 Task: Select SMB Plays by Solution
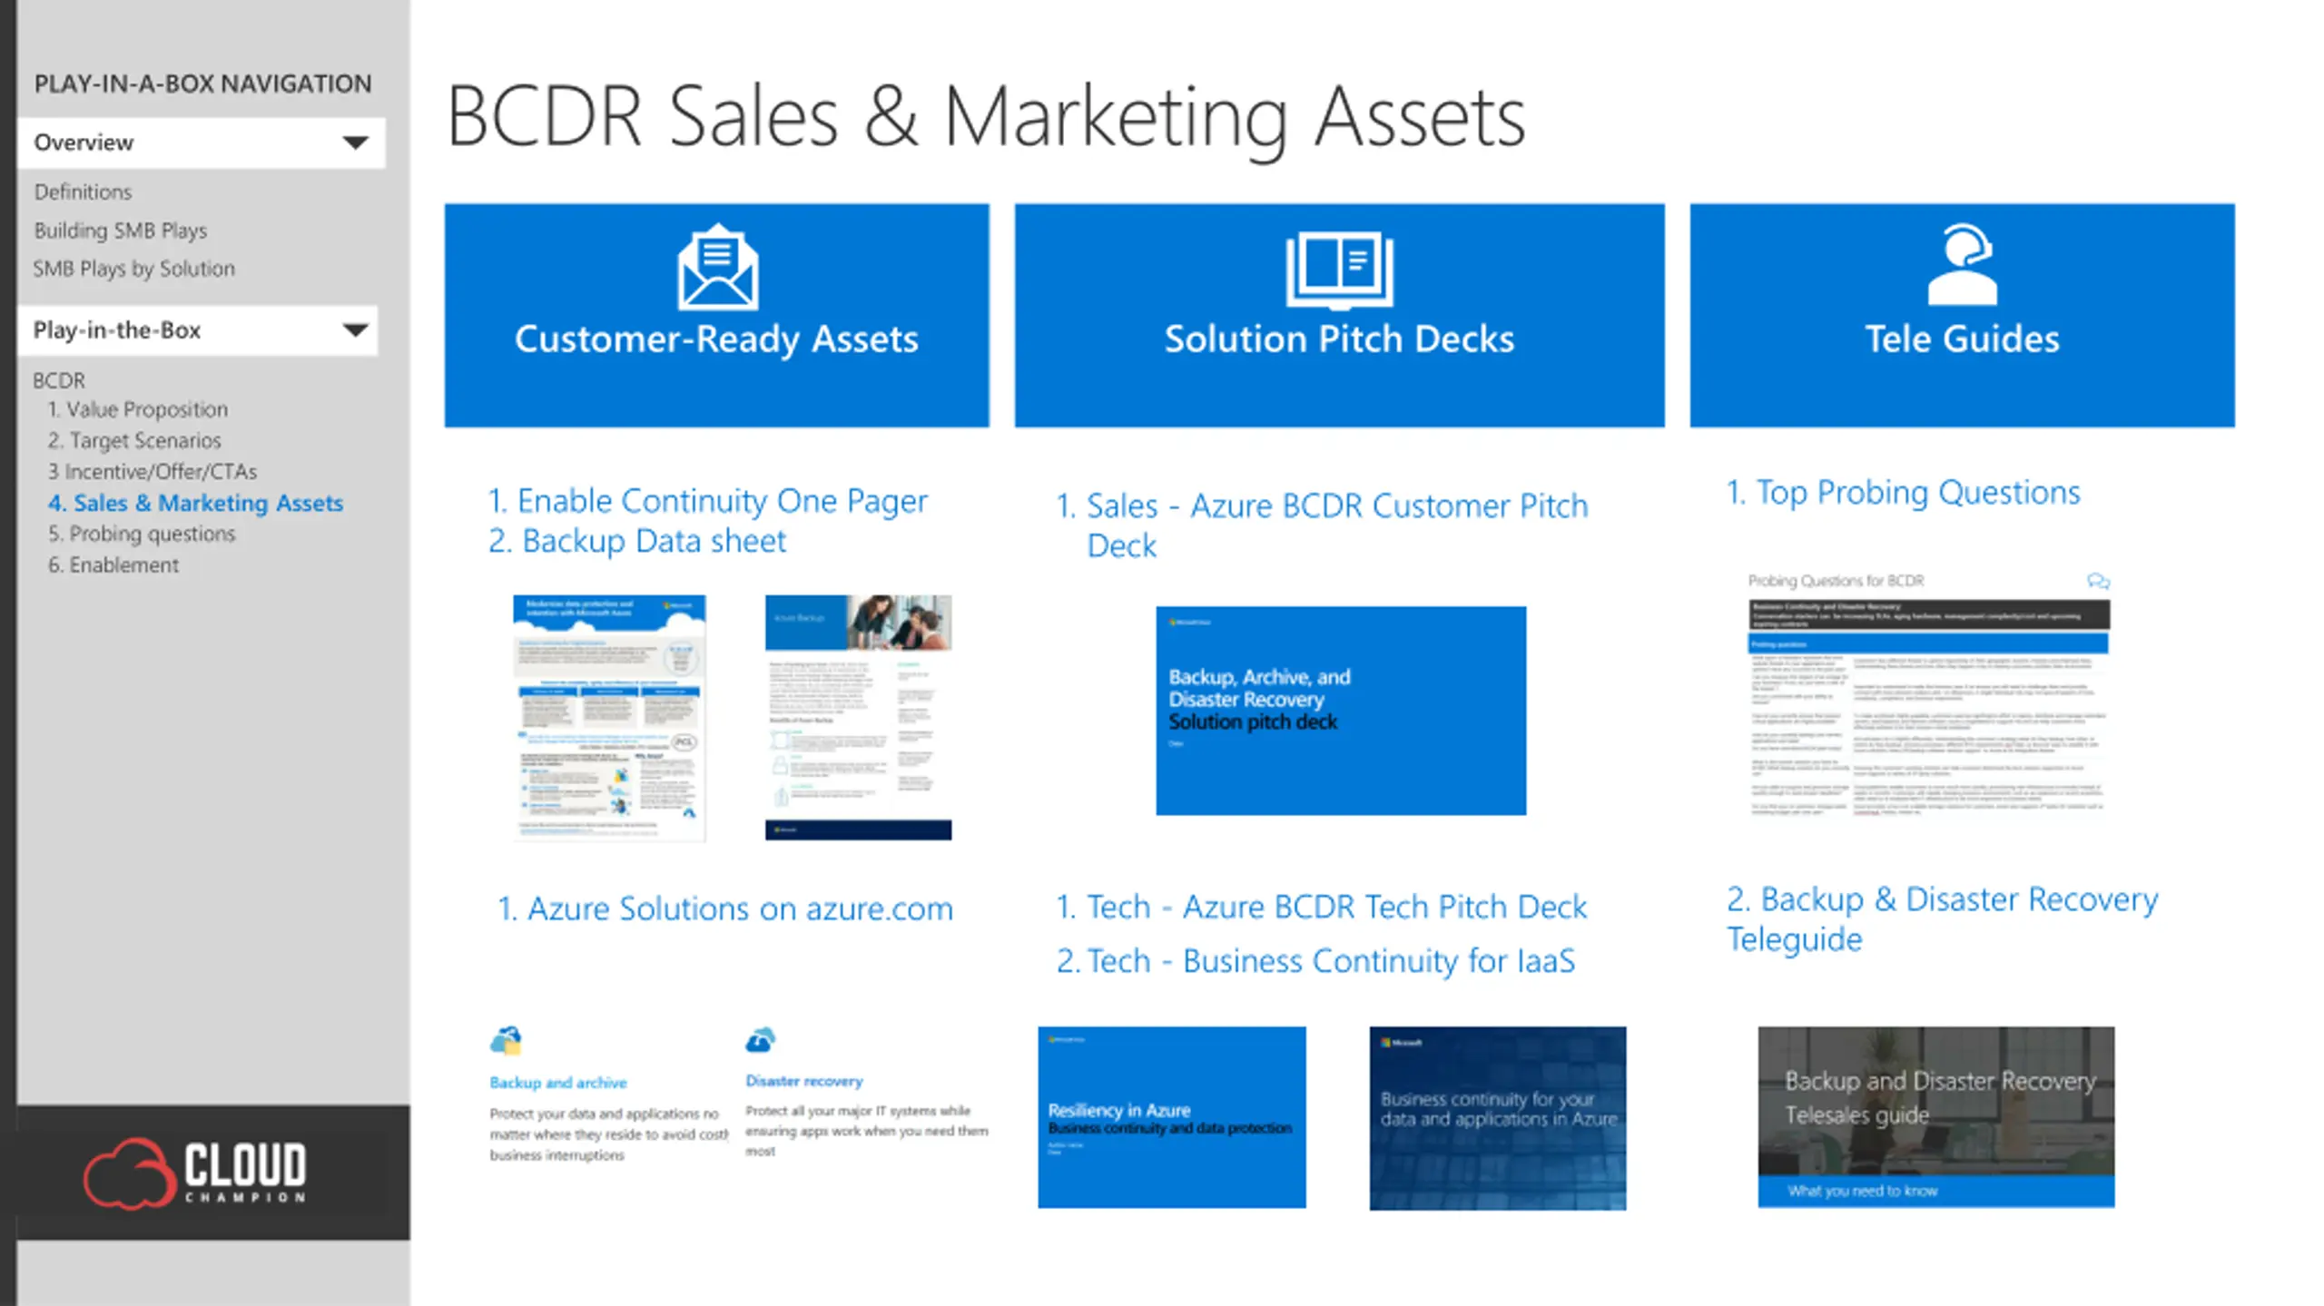click(133, 269)
